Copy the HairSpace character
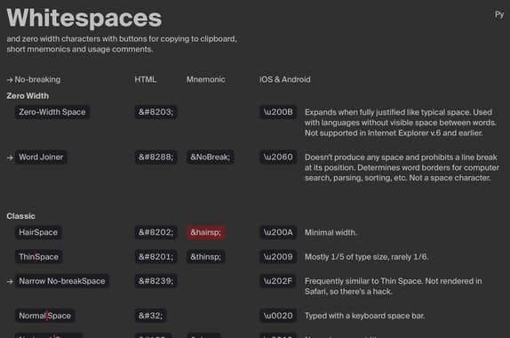Screen dimensions: 510x338 pyautogui.click(x=38, y=232)
